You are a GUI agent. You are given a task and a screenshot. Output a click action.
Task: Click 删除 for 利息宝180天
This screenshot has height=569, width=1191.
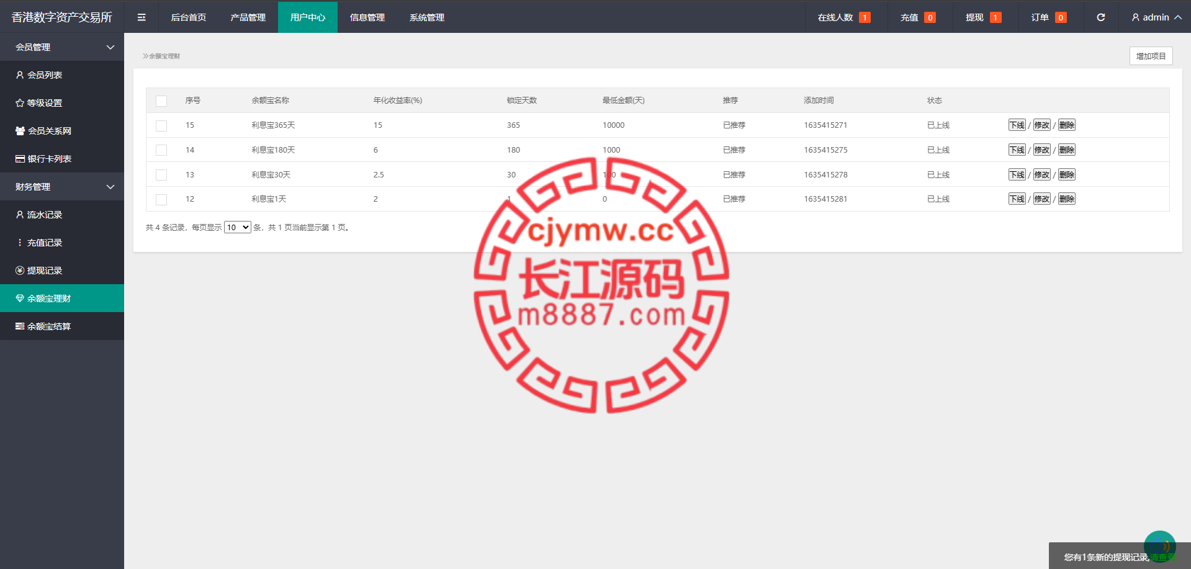tap(1066, 150)
